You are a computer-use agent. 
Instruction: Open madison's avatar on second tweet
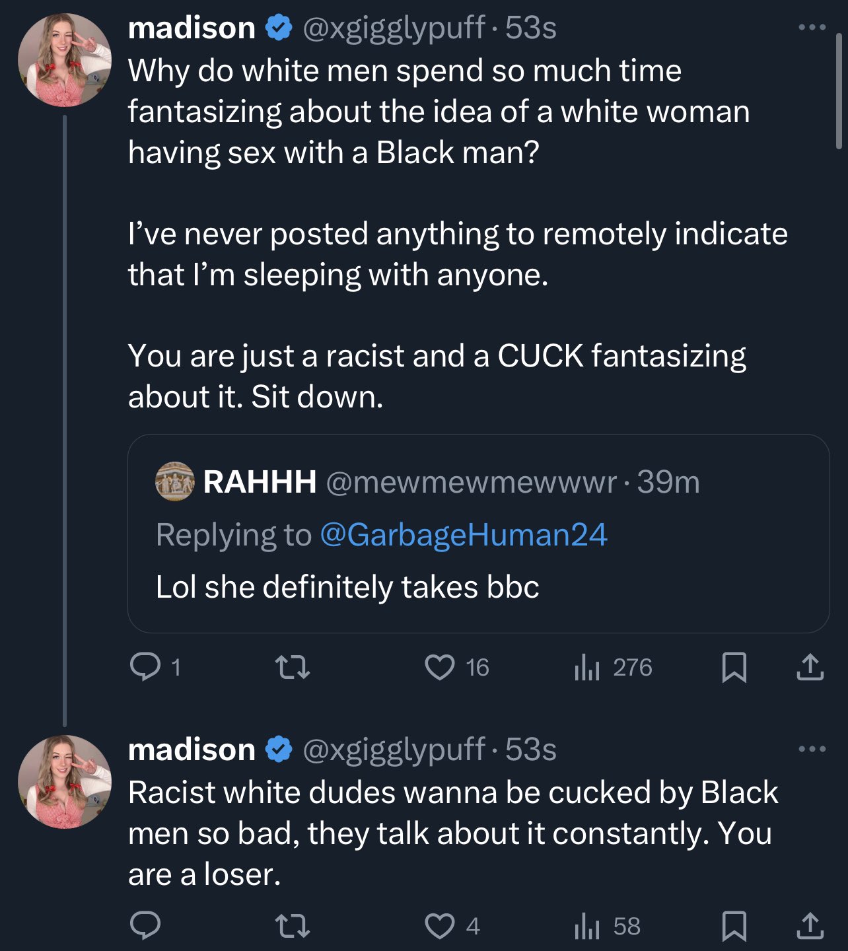coord(65,782)
